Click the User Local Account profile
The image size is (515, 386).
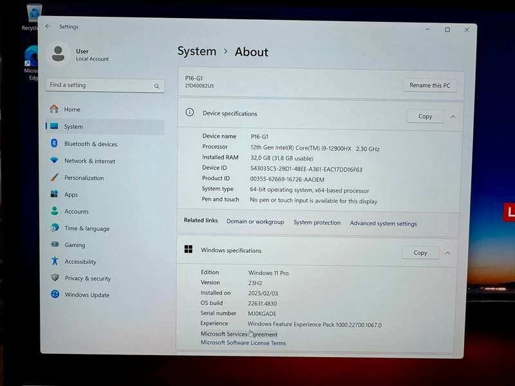click(78, 54)
